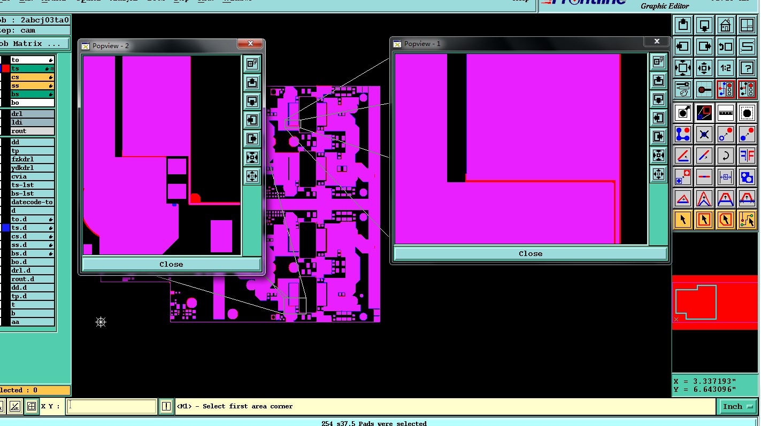Pan left inside Popview - 2
The height and width of the screenshot is (426, 761).
(x=252, y=120)
